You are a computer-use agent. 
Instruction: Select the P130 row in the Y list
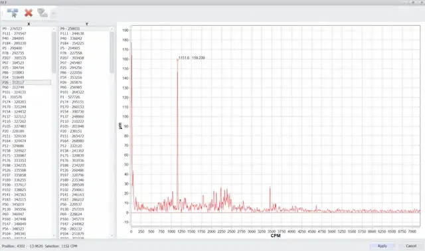84,209
